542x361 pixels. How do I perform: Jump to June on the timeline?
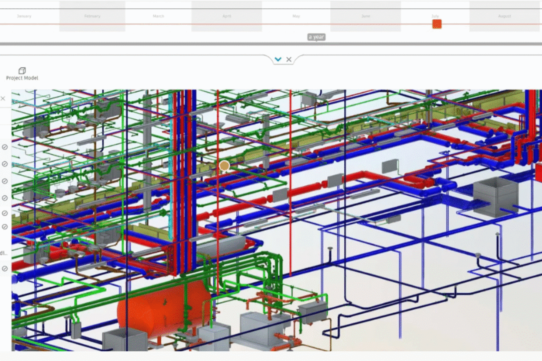tap(365, 16)
